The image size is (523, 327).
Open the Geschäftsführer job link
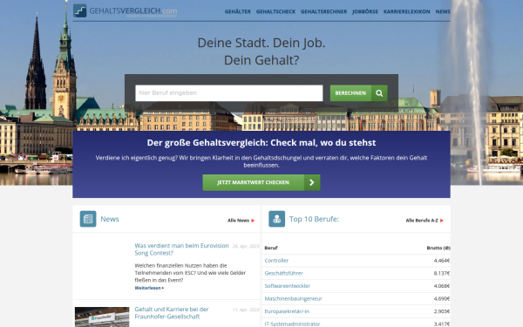(284, 273)
